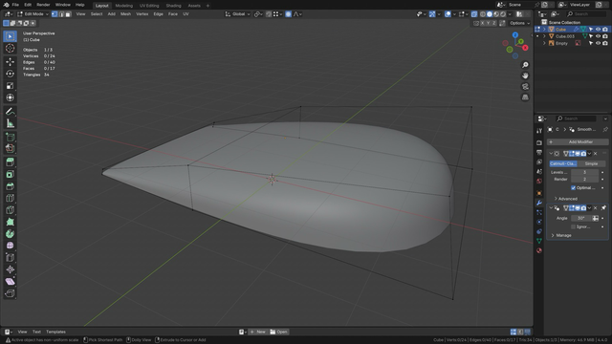
Task: Open the Mesh menu
Action: [x=125, y=14]
